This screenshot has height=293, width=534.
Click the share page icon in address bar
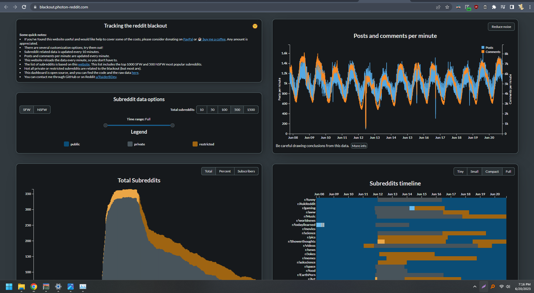point(438,7)
